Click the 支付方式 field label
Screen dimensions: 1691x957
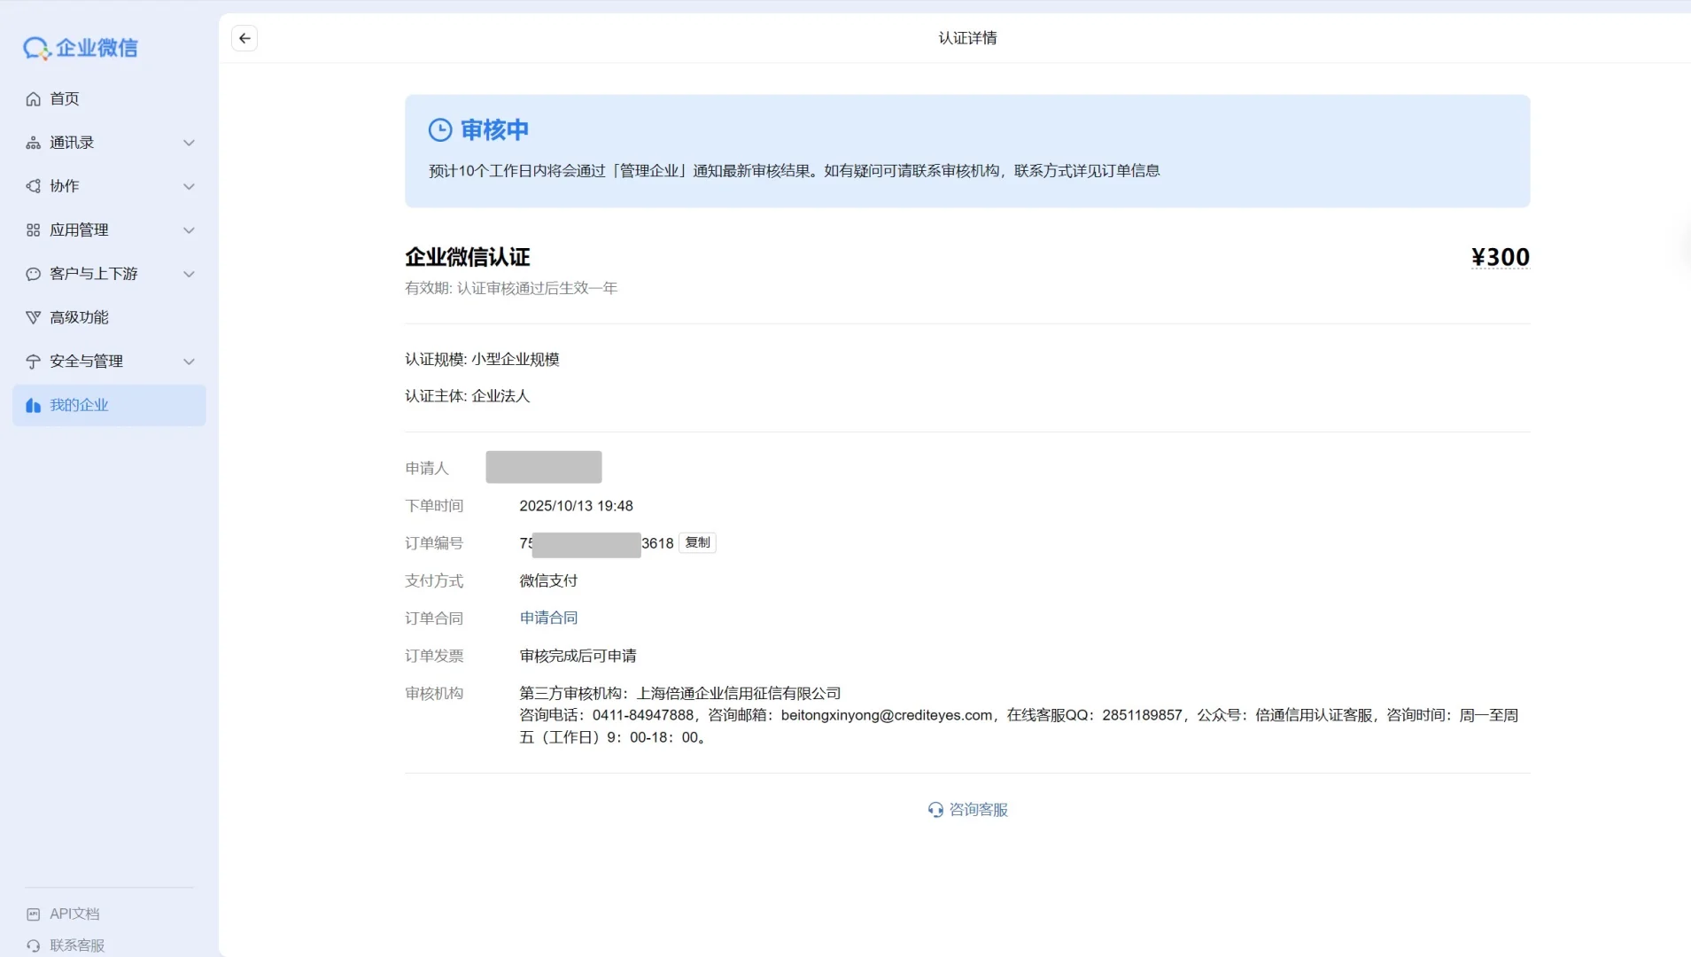[x=434, y=581]
